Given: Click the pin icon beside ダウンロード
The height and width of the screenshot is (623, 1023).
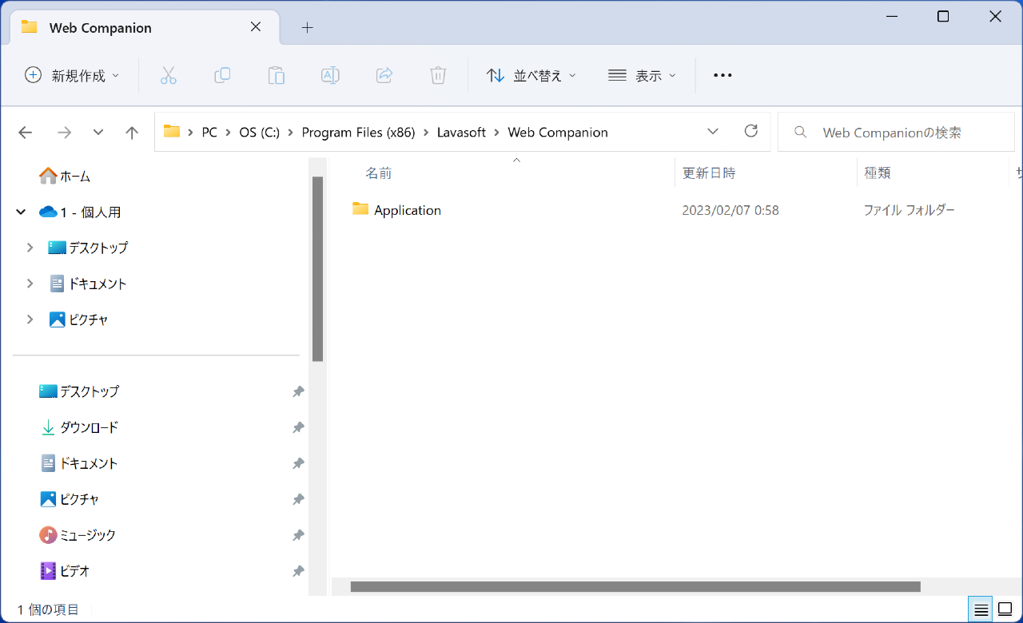Looking at the screenshot, I should 298,427.
